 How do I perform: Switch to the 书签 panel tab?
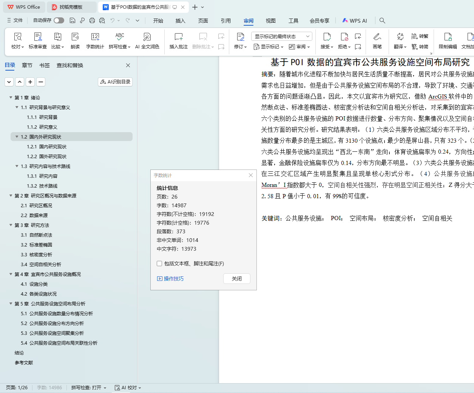click(x=45, y=65)
